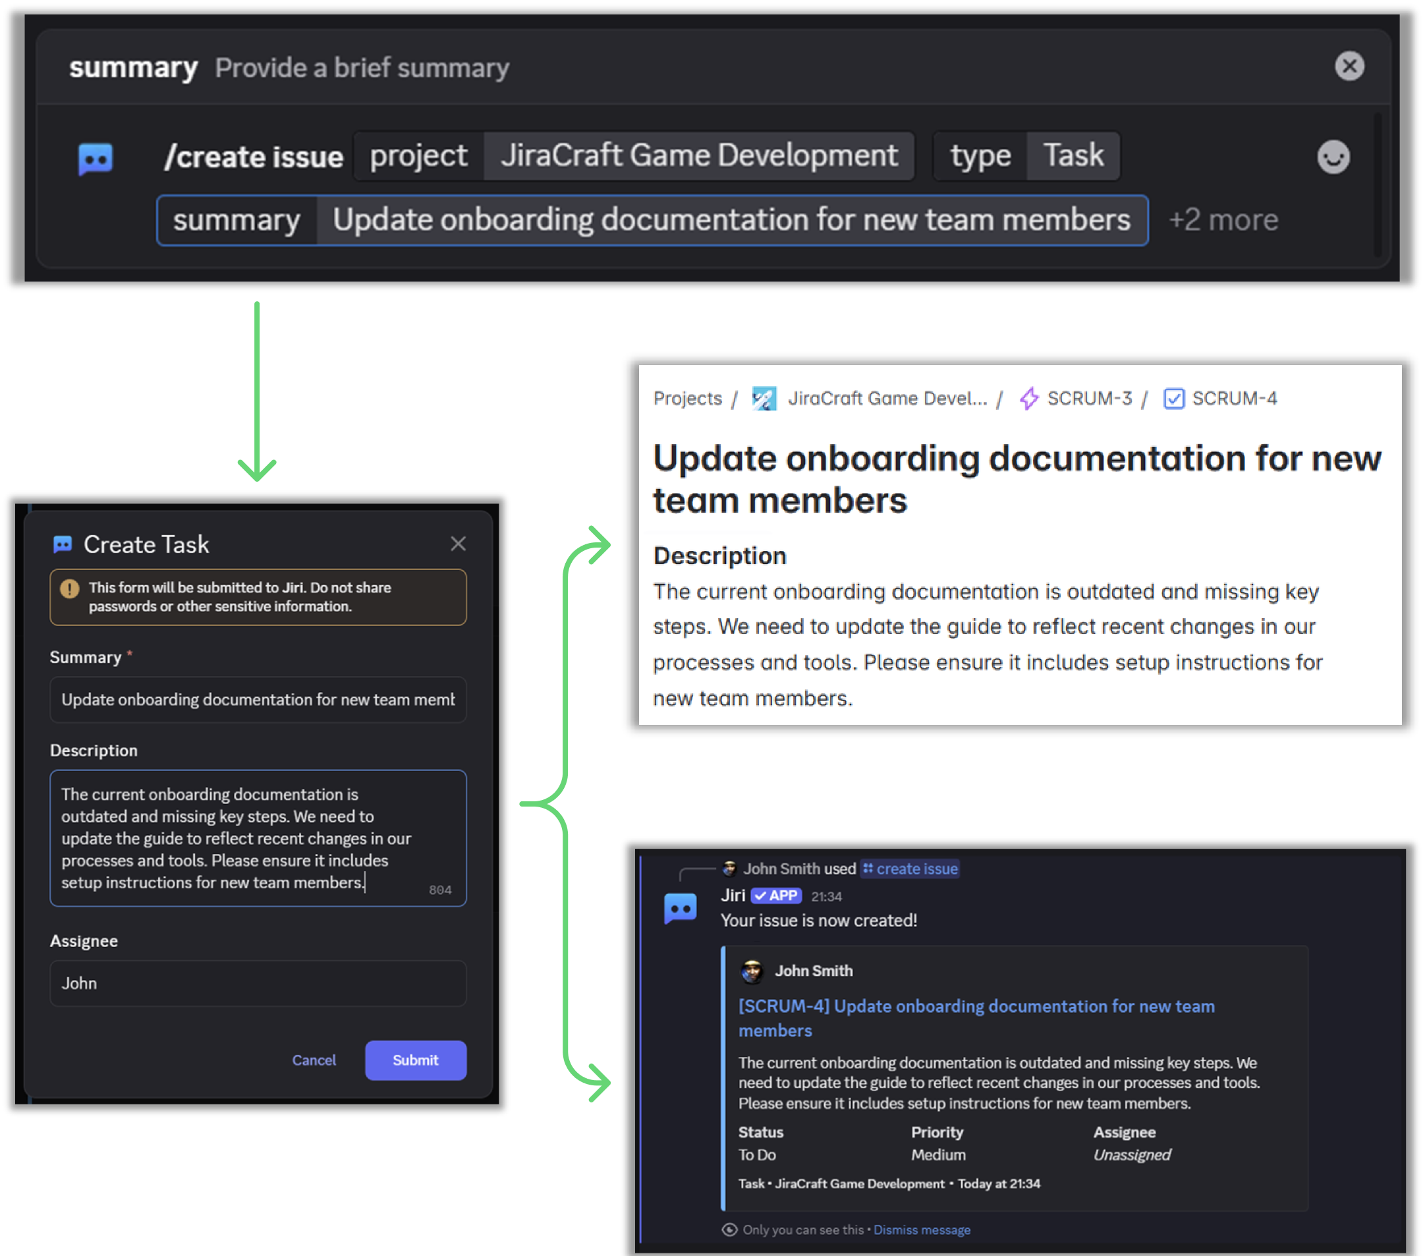This screenshot has width=1425, height=1256.
Task: Click Cancel in the Create Task dialog
Action: click(x=314, y=1060)
